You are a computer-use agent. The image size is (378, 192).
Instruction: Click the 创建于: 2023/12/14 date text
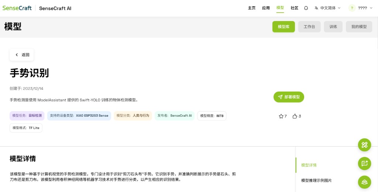point(27,89)
